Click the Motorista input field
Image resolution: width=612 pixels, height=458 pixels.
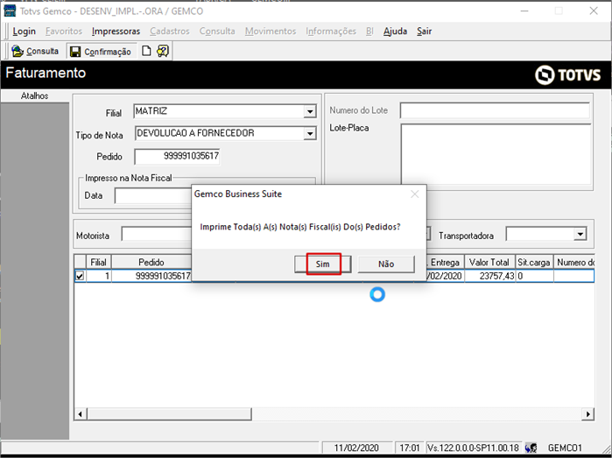tap(157, 235)
